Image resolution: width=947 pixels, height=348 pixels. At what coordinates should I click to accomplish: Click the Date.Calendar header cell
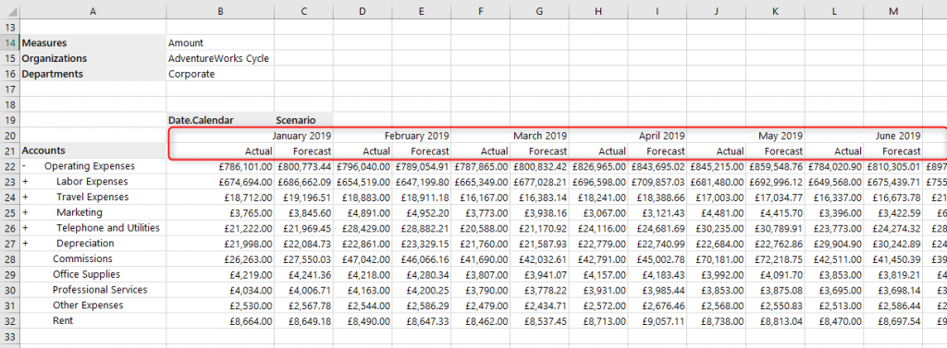click(220, 120)
